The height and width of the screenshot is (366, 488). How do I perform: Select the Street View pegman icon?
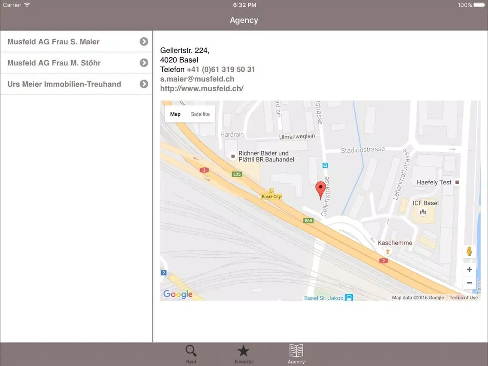click(x=470, y=251)
